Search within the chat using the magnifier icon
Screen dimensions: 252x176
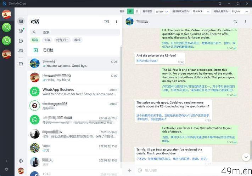point(235,22)
